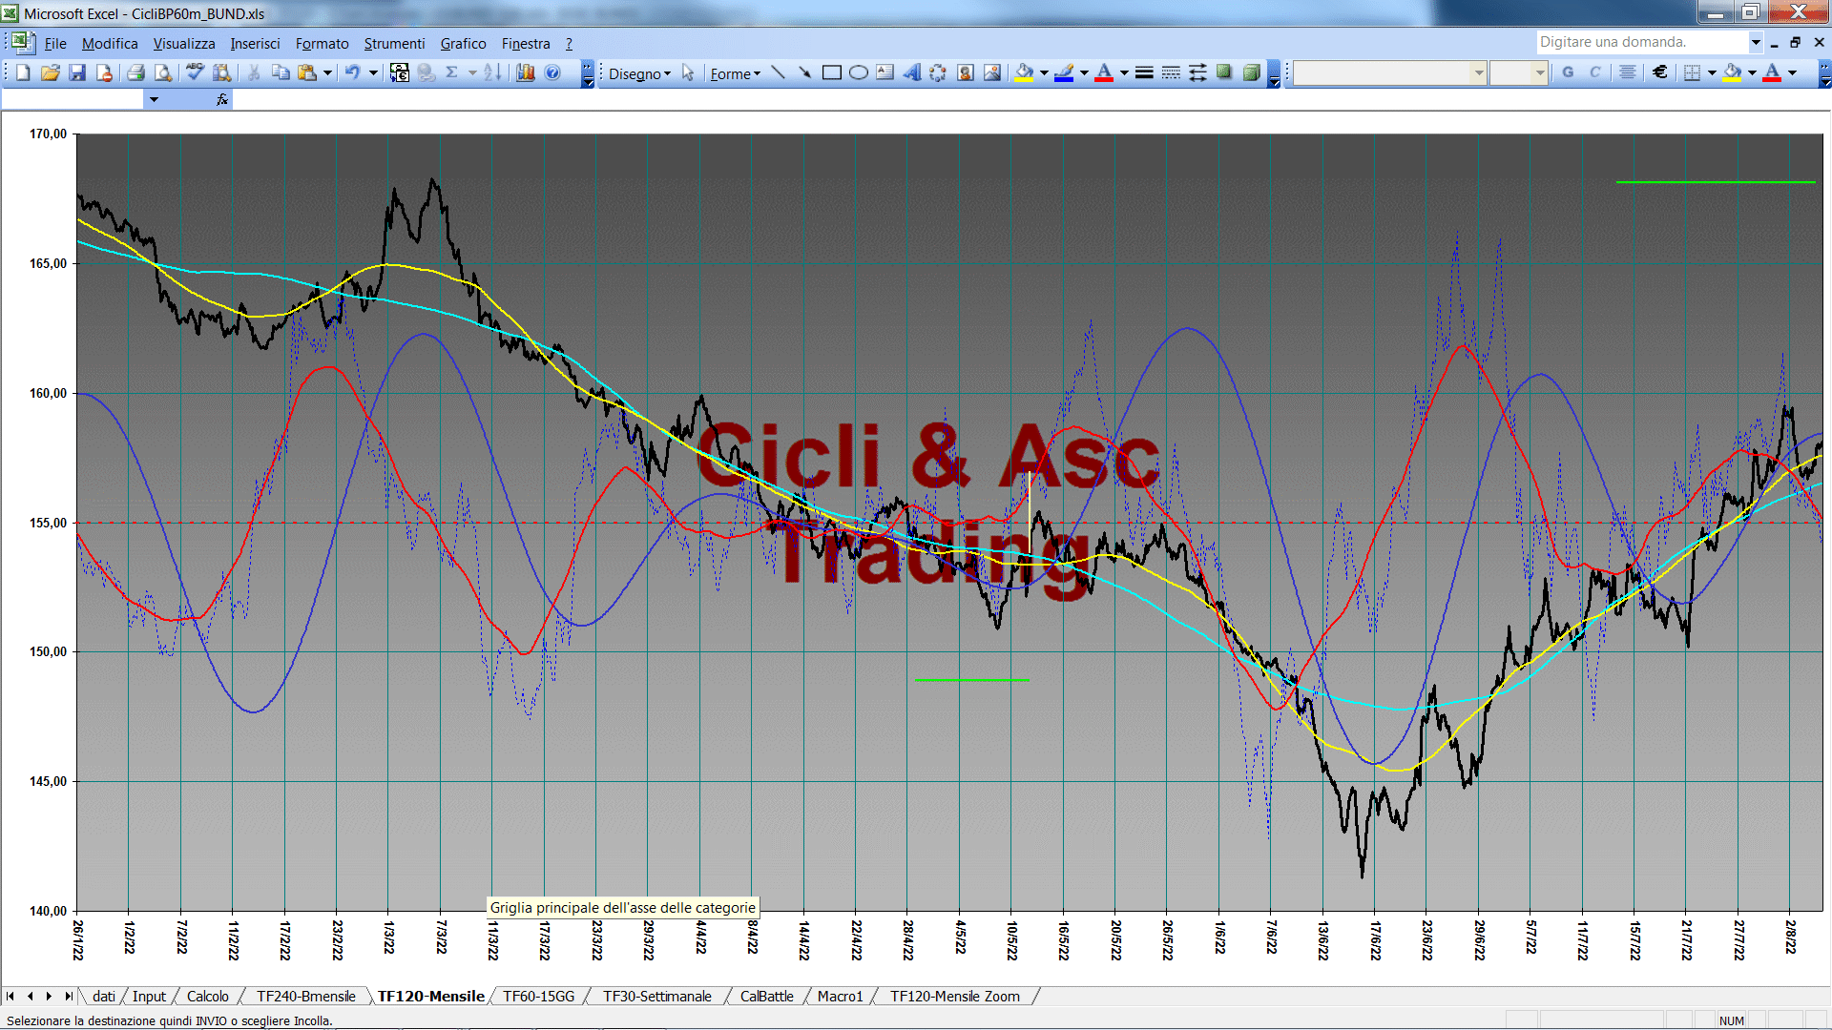Click the first-sheet navigation arrow
Viewport: 1832px width, 1030px height.
[10, 996]
